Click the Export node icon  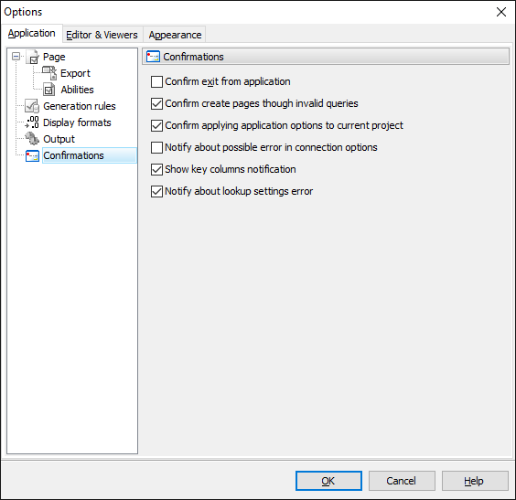49,73
